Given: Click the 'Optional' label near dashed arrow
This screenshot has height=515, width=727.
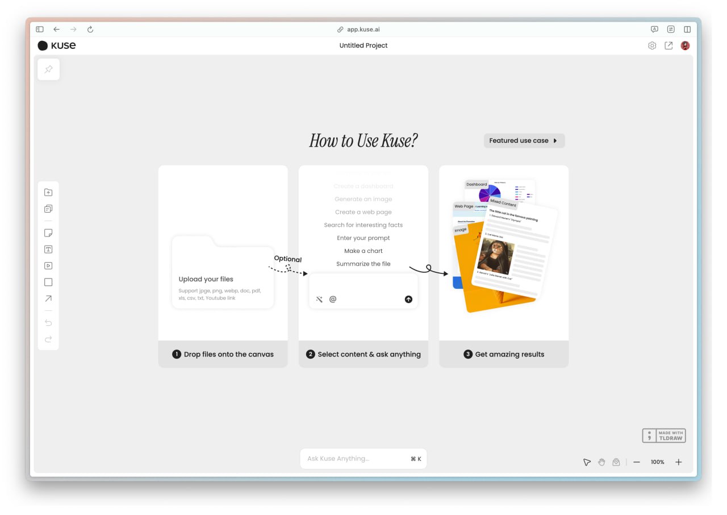Looking at the screenshot, I should tap(288, 259).
